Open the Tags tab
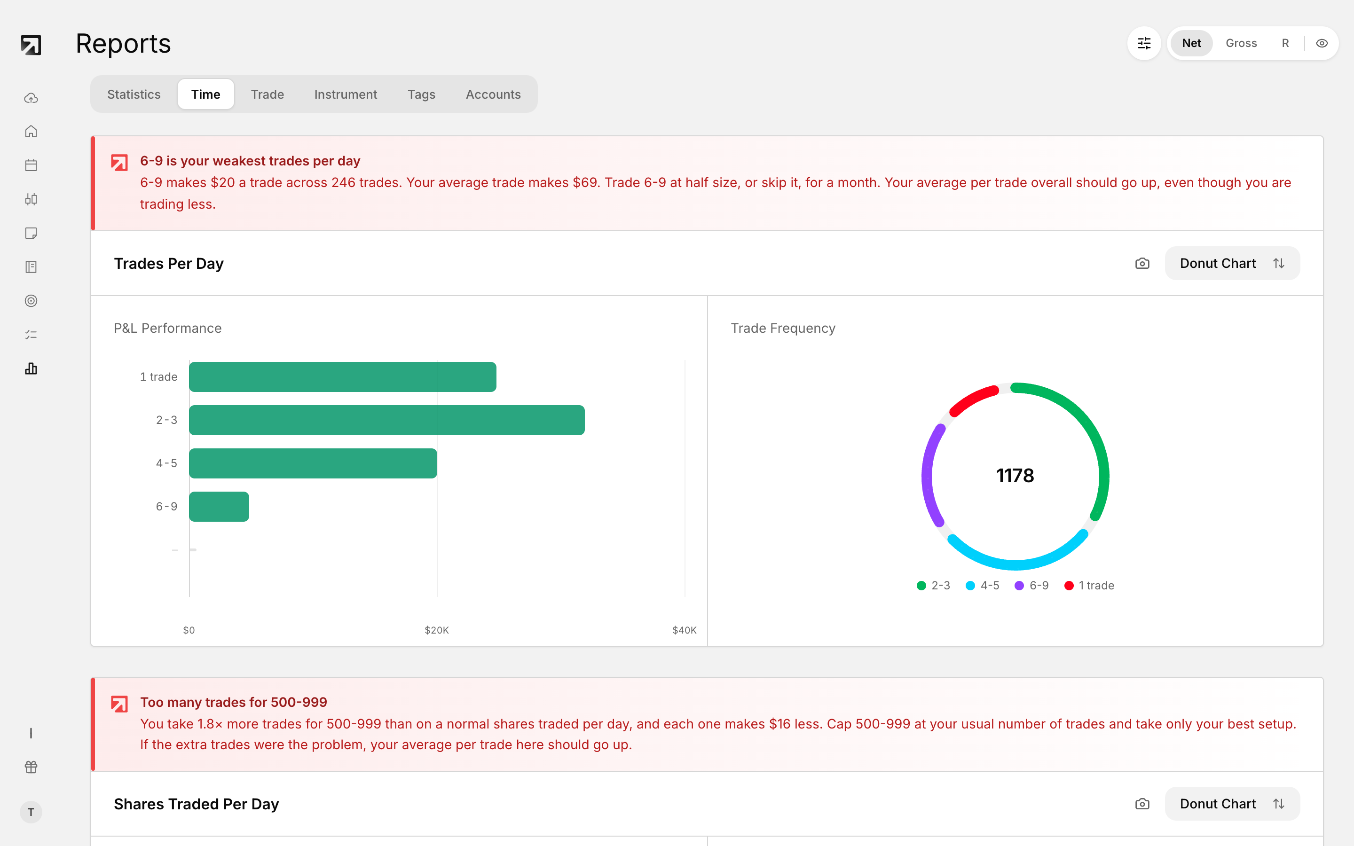The height and width of the screenshot is (846, 1354). [x=421, y=94]
